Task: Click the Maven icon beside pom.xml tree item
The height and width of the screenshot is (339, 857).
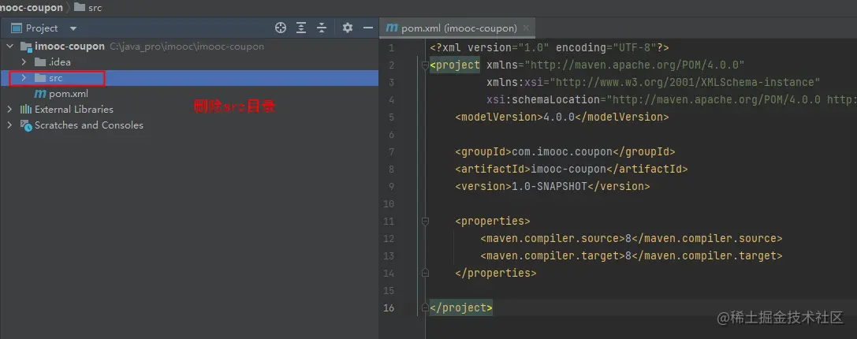Action: 40,94
